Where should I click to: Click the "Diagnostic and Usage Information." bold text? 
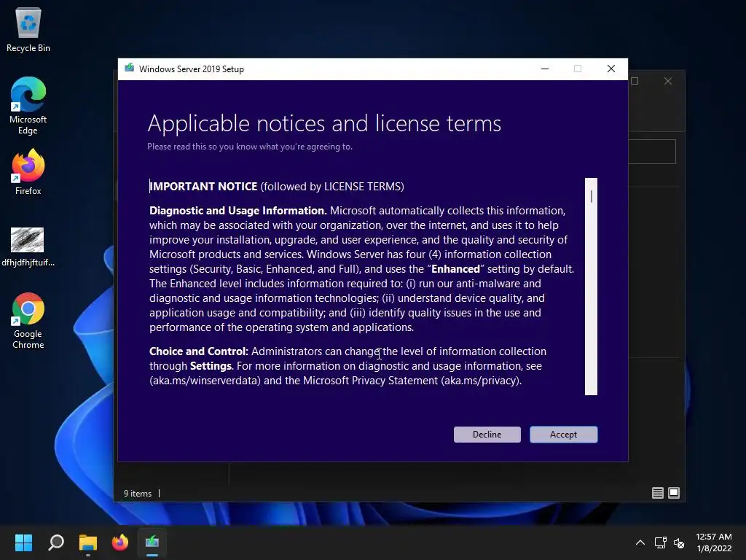pos(238,211)
